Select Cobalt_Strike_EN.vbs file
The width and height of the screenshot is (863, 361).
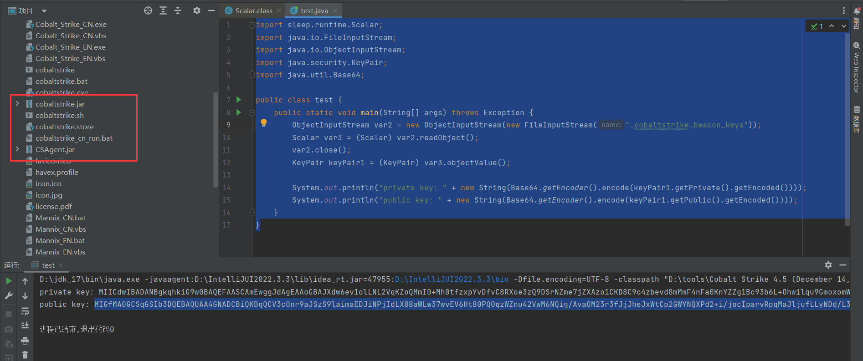(70, 58)
